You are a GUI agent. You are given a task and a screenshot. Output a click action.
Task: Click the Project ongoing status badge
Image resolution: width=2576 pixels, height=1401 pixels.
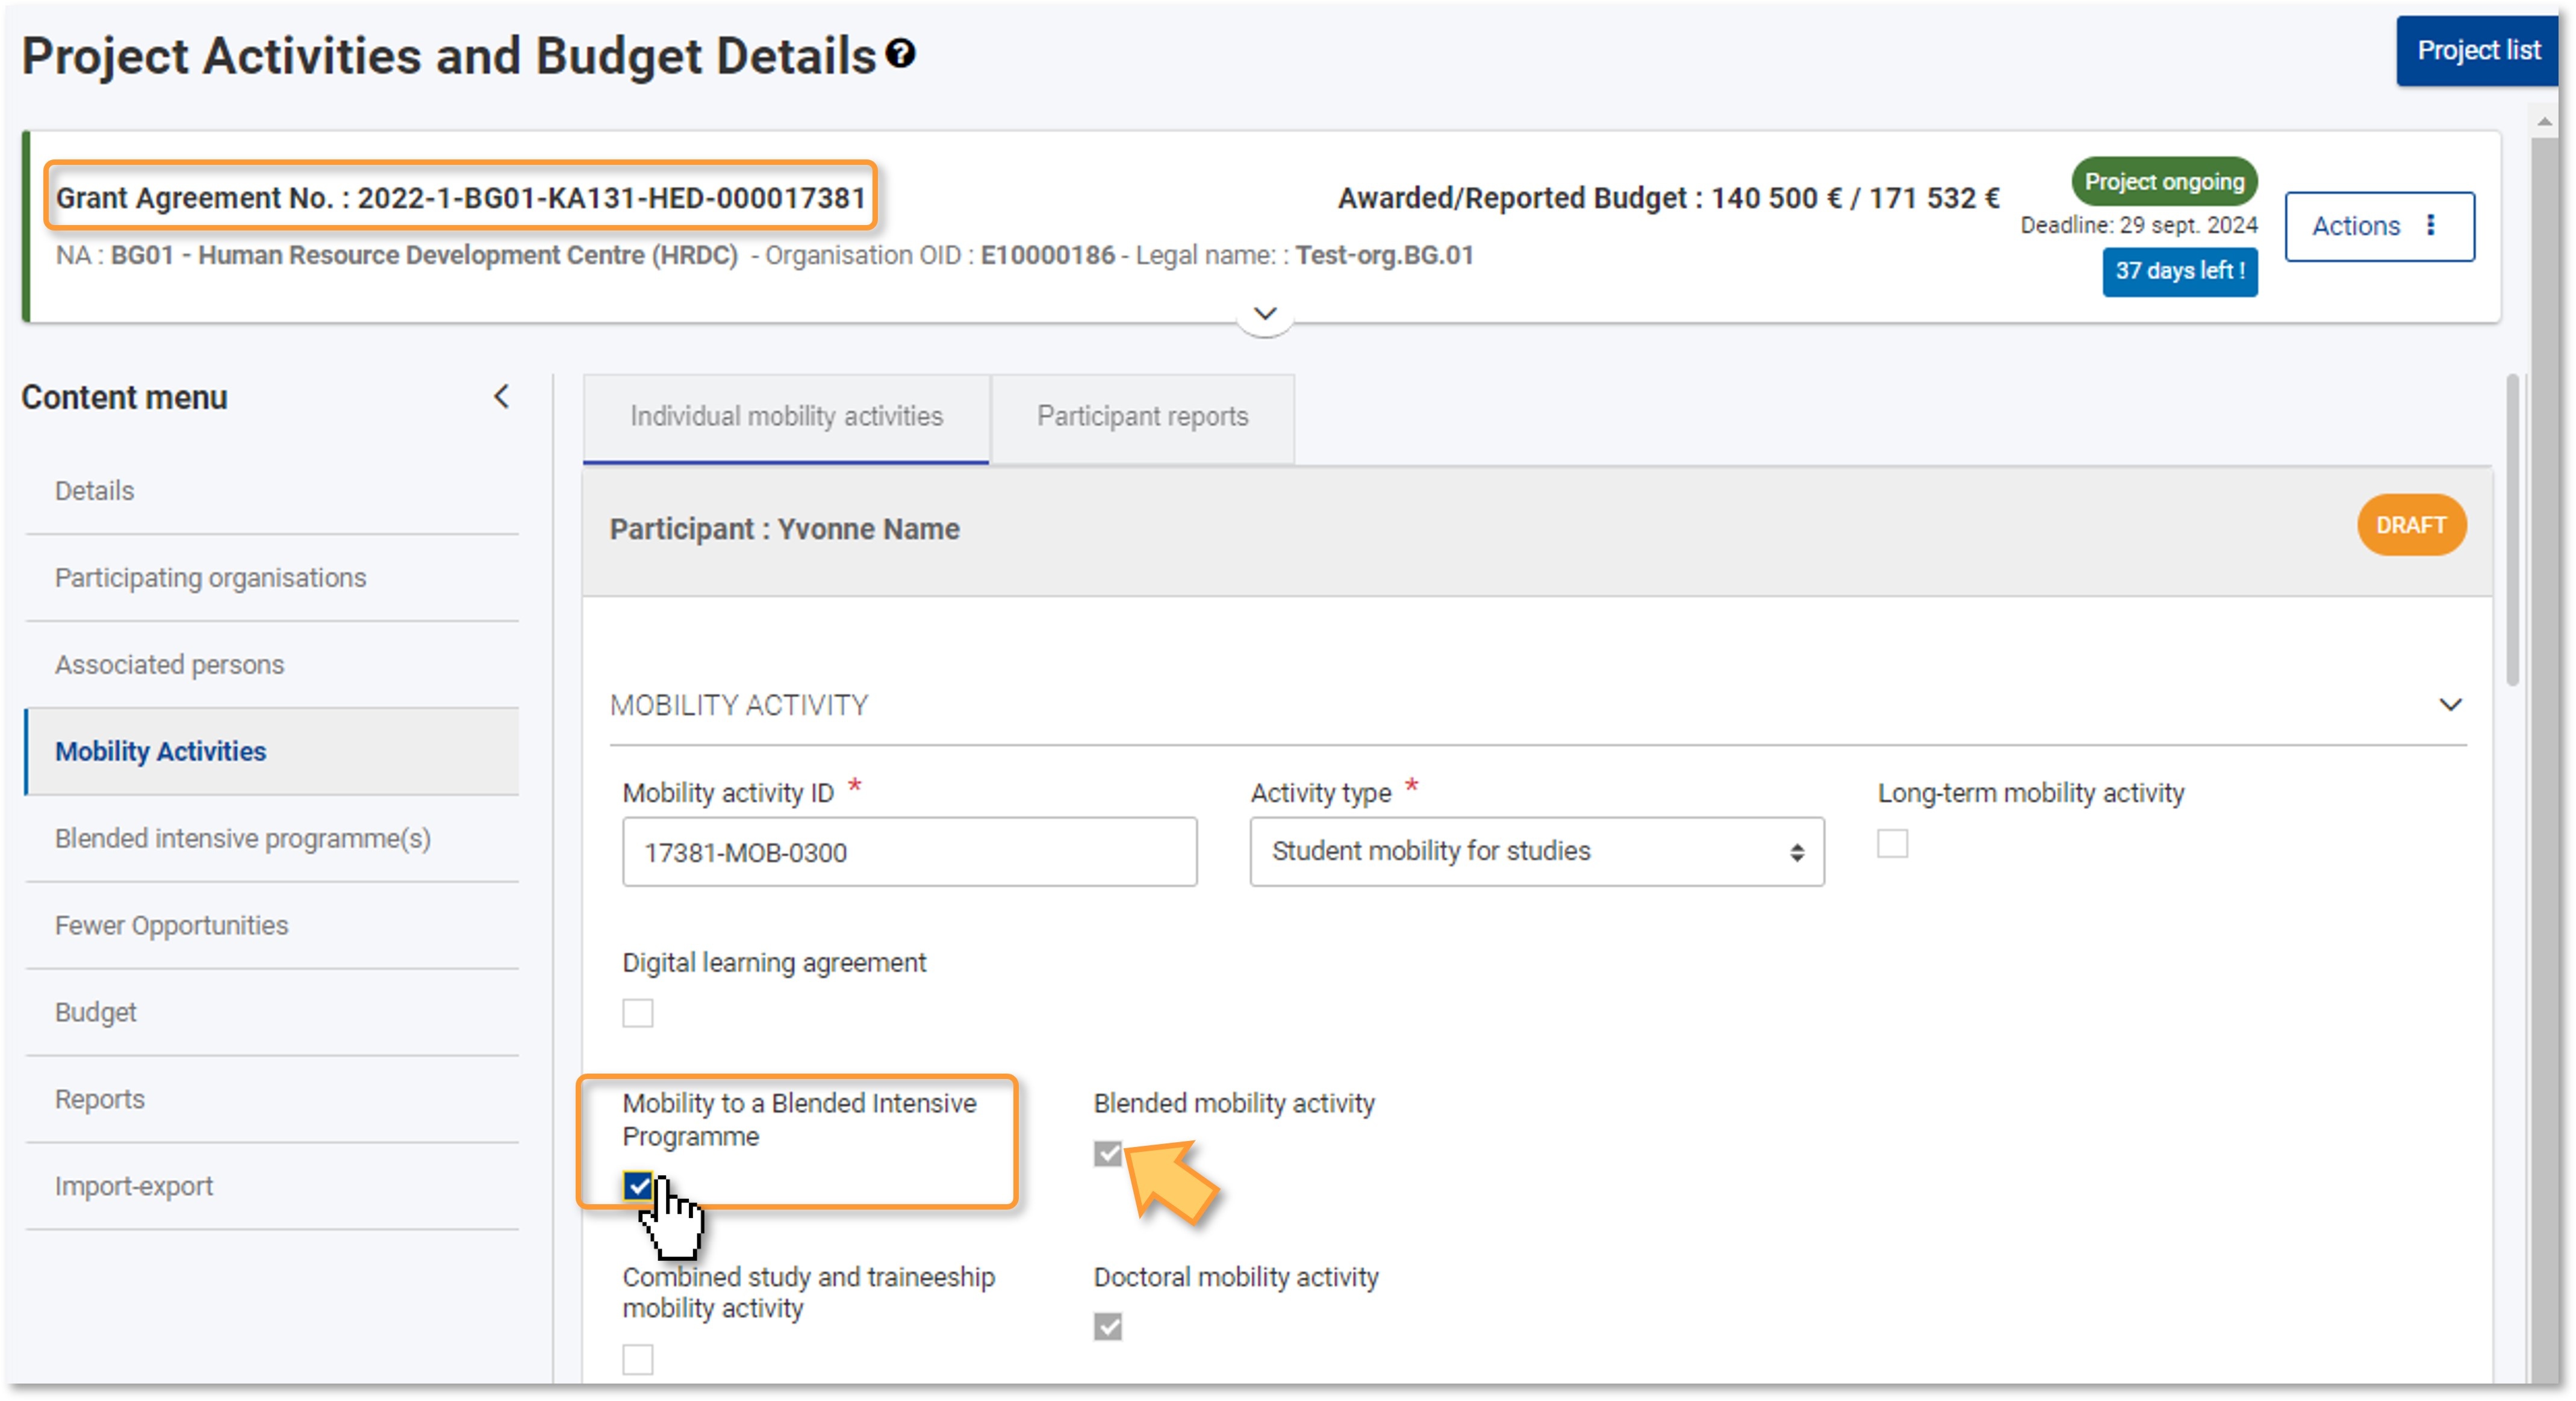pyautogui.click(x=2164, y=182)
